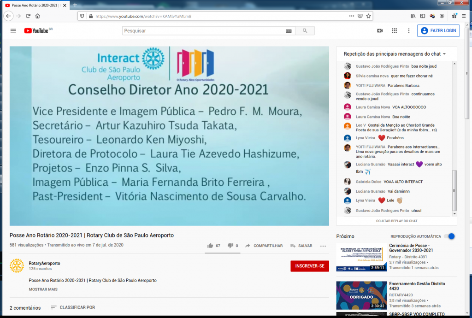Click the chat panel vertical scrollbar
This screenshot has width=472, height=318.
(x=454, y=189)
